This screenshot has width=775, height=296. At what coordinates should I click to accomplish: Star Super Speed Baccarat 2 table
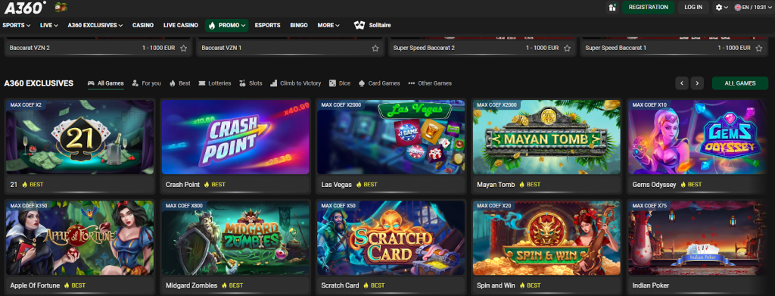point(567,48)
